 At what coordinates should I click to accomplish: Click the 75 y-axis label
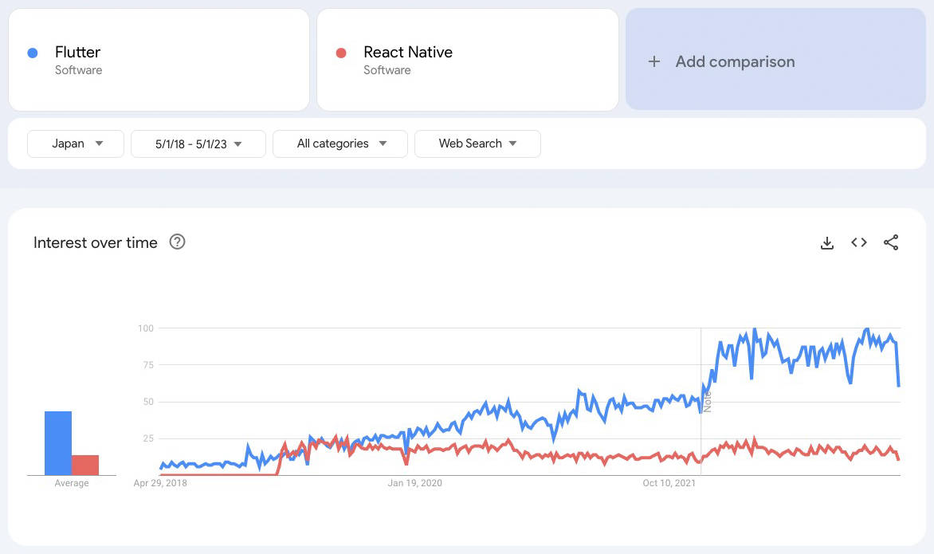tap(148, 364)
